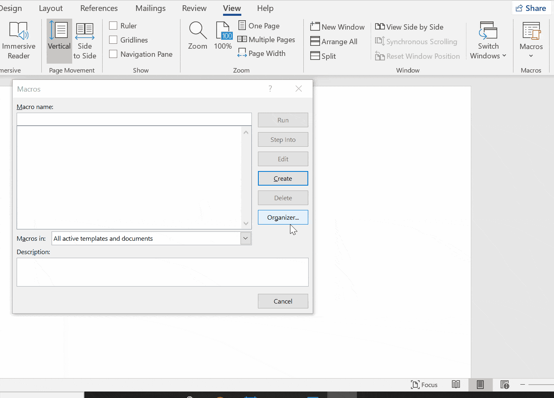The height and width of the screenshot is (398, 554).
Task: Click inside the Macro name field
Action: (134, 119)
